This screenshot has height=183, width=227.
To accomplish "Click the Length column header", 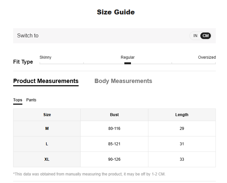I will coord(182,115).
